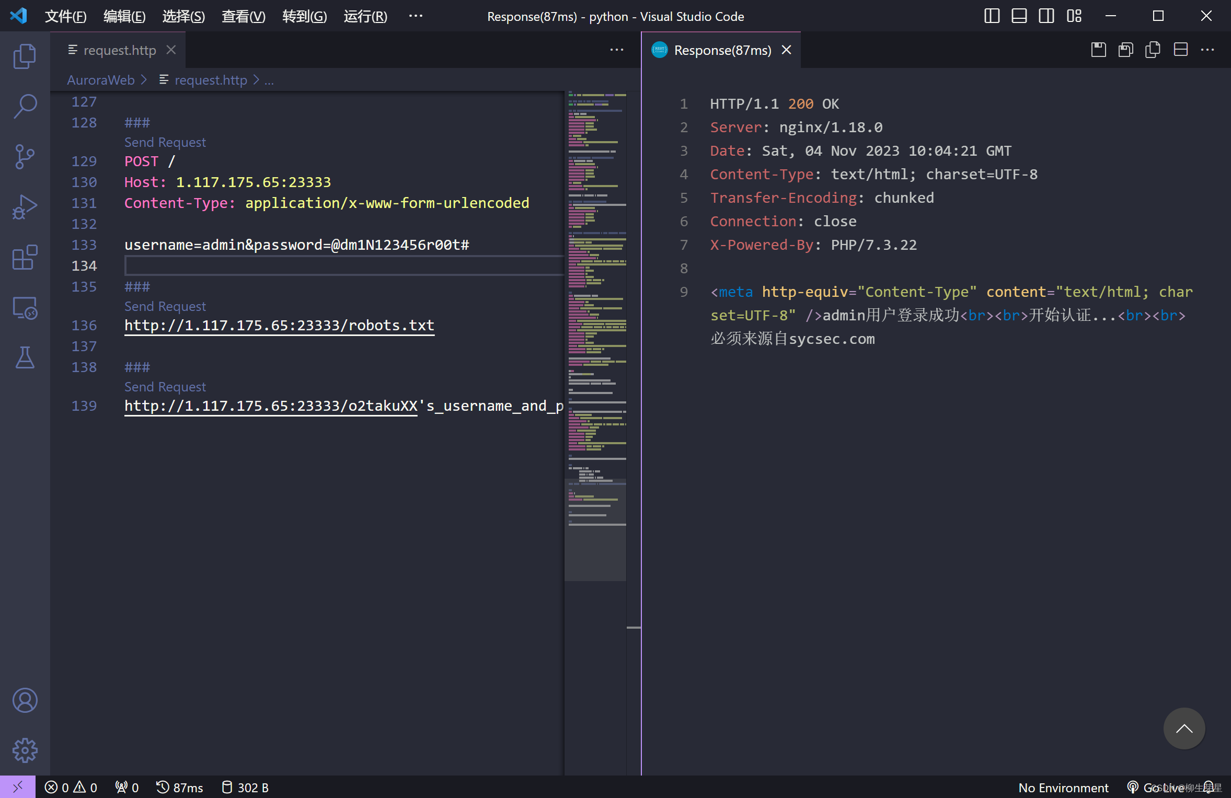The image size is (1231, 798).
Task: Toggle the primary side bar layout button
Action: point(992,16)
